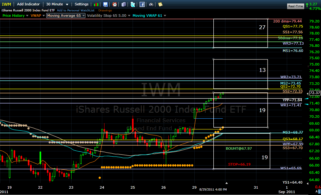Click the QS2=72.70 level label
Viewport: 321px width, 195px height.
click(291, 86)
